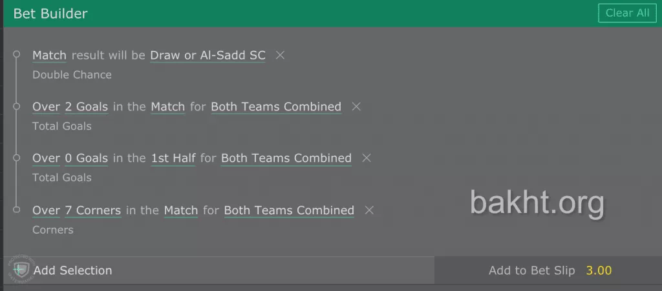The image size is (662, 291).
Task: Change 'Match' period in the Corners row
Action: pos(181,210)
